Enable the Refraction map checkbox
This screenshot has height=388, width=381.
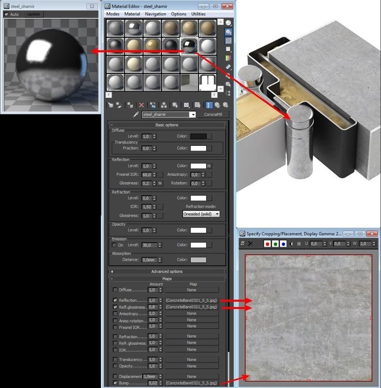click(115, 336)
